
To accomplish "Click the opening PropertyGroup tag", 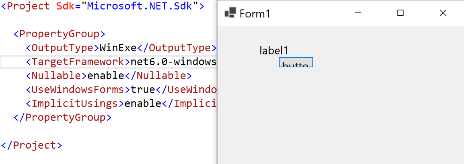I will point(60,34).
